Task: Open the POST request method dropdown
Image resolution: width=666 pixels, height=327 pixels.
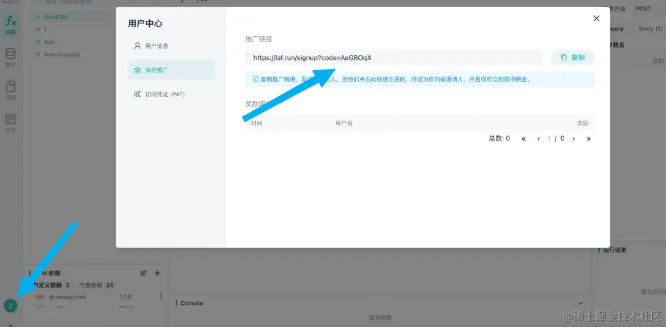Action: pos(643,9)
